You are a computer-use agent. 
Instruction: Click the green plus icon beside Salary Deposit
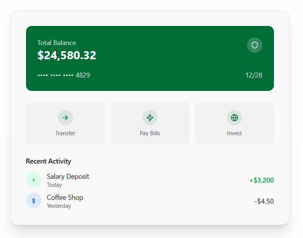[x=34, y=180]
